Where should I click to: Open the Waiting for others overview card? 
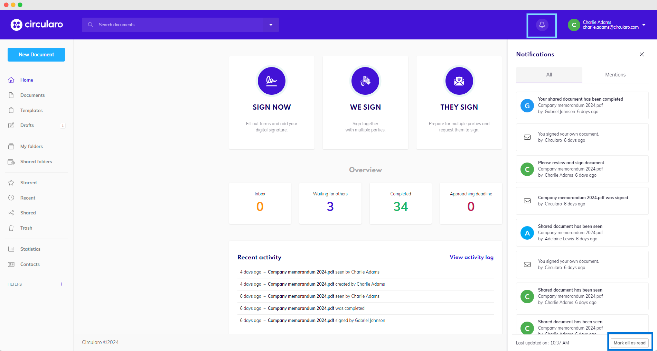coord(330,203)
